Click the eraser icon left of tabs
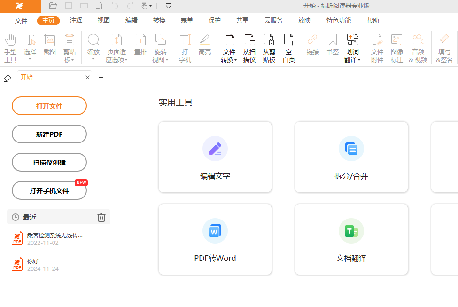The image size is (458, 307). [8, 78]
